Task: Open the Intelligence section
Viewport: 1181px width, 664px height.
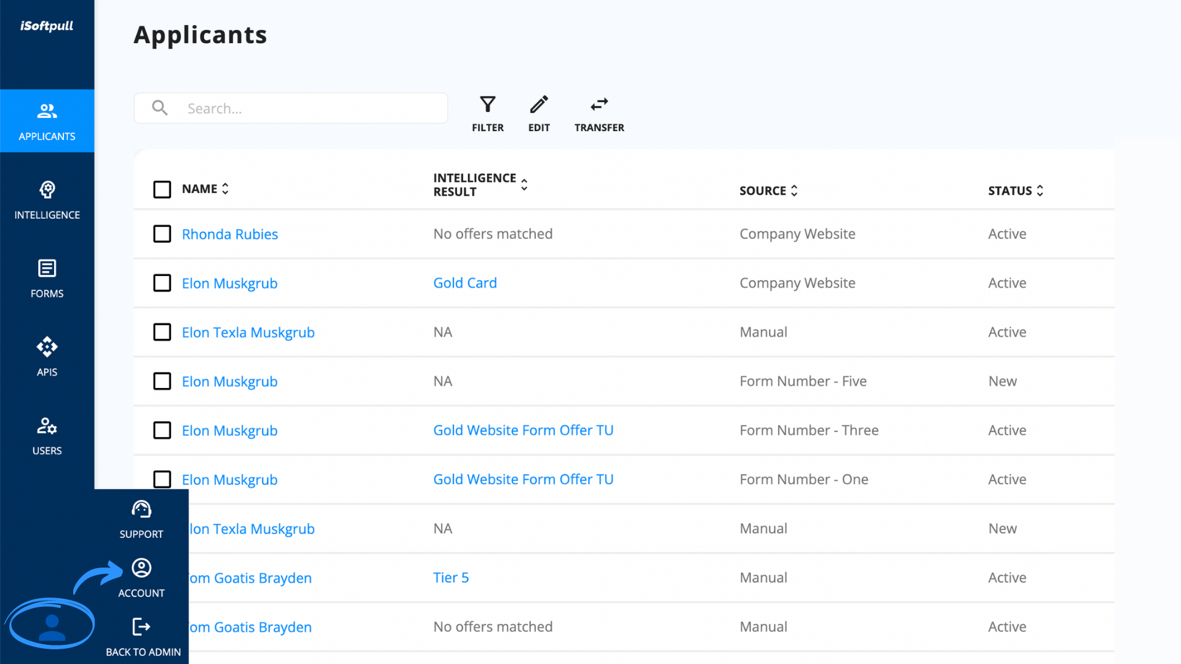Action: [x=47, y=200]
